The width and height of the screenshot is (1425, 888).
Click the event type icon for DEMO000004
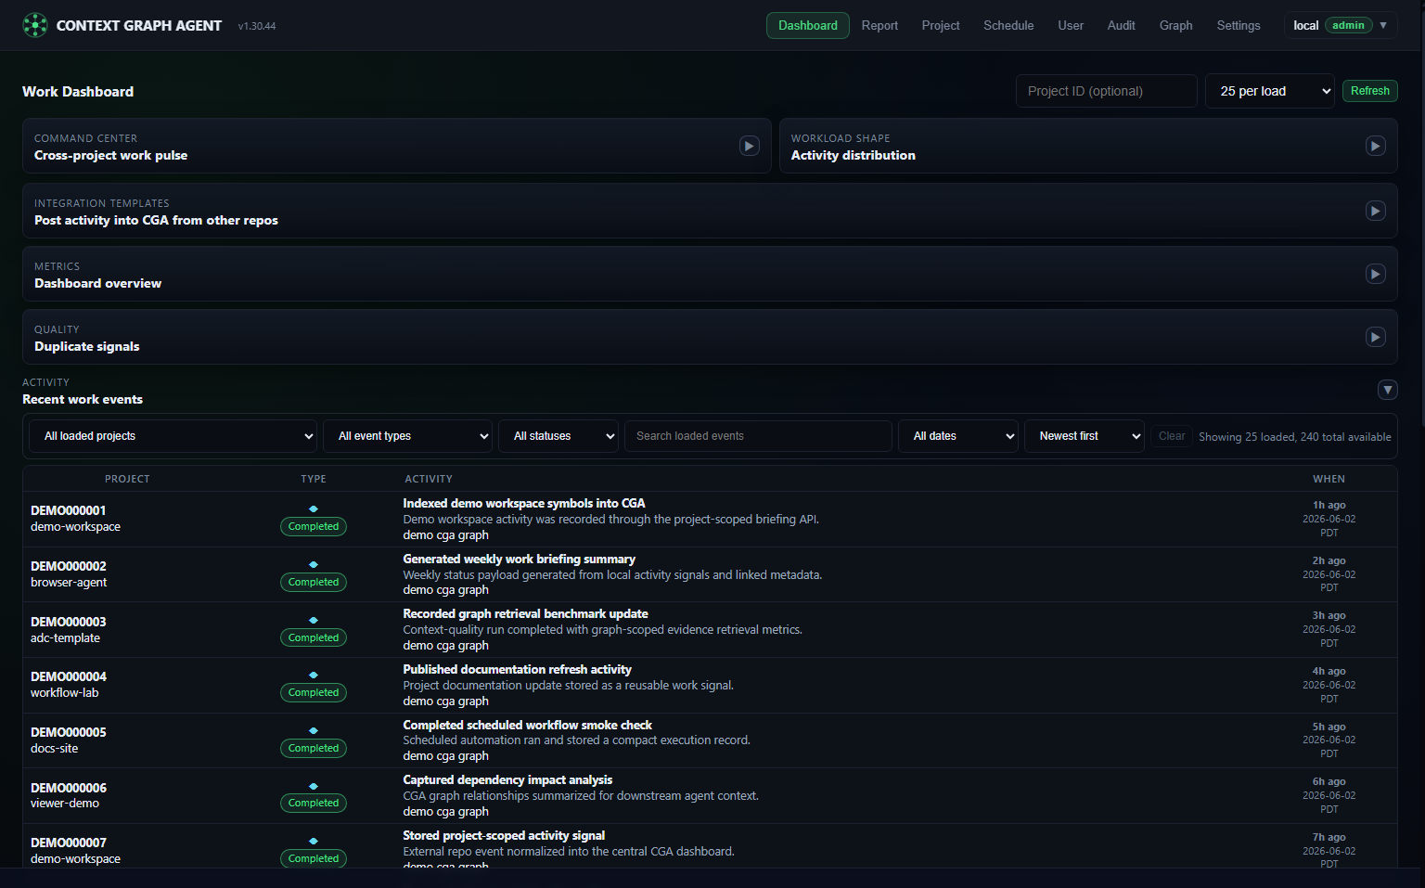pos(314,675)
